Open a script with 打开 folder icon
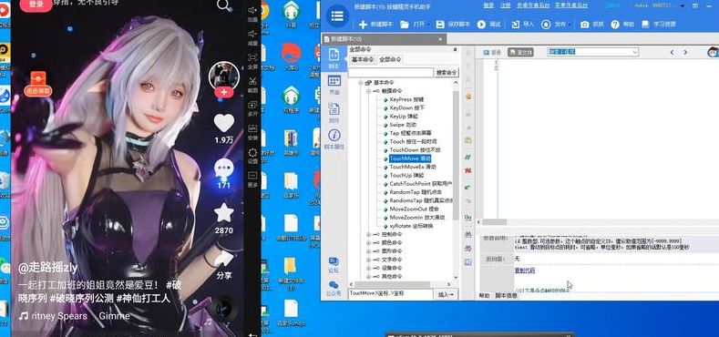The height and width of the screenshot is (337, 719). tap(404, 25)
